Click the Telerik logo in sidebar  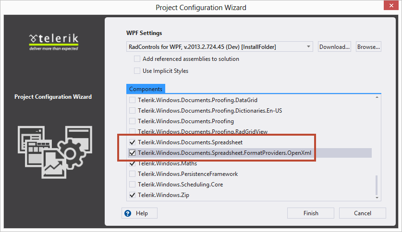[53, 40]
